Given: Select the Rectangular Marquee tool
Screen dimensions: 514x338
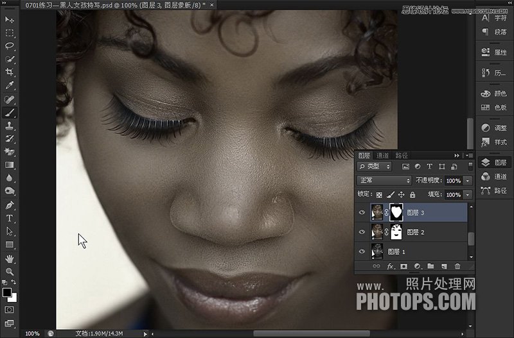Looking at the screenshot, I should [x=10, y=33].
